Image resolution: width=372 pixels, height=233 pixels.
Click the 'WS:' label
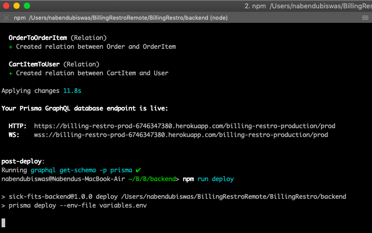(x=14, y=135)
